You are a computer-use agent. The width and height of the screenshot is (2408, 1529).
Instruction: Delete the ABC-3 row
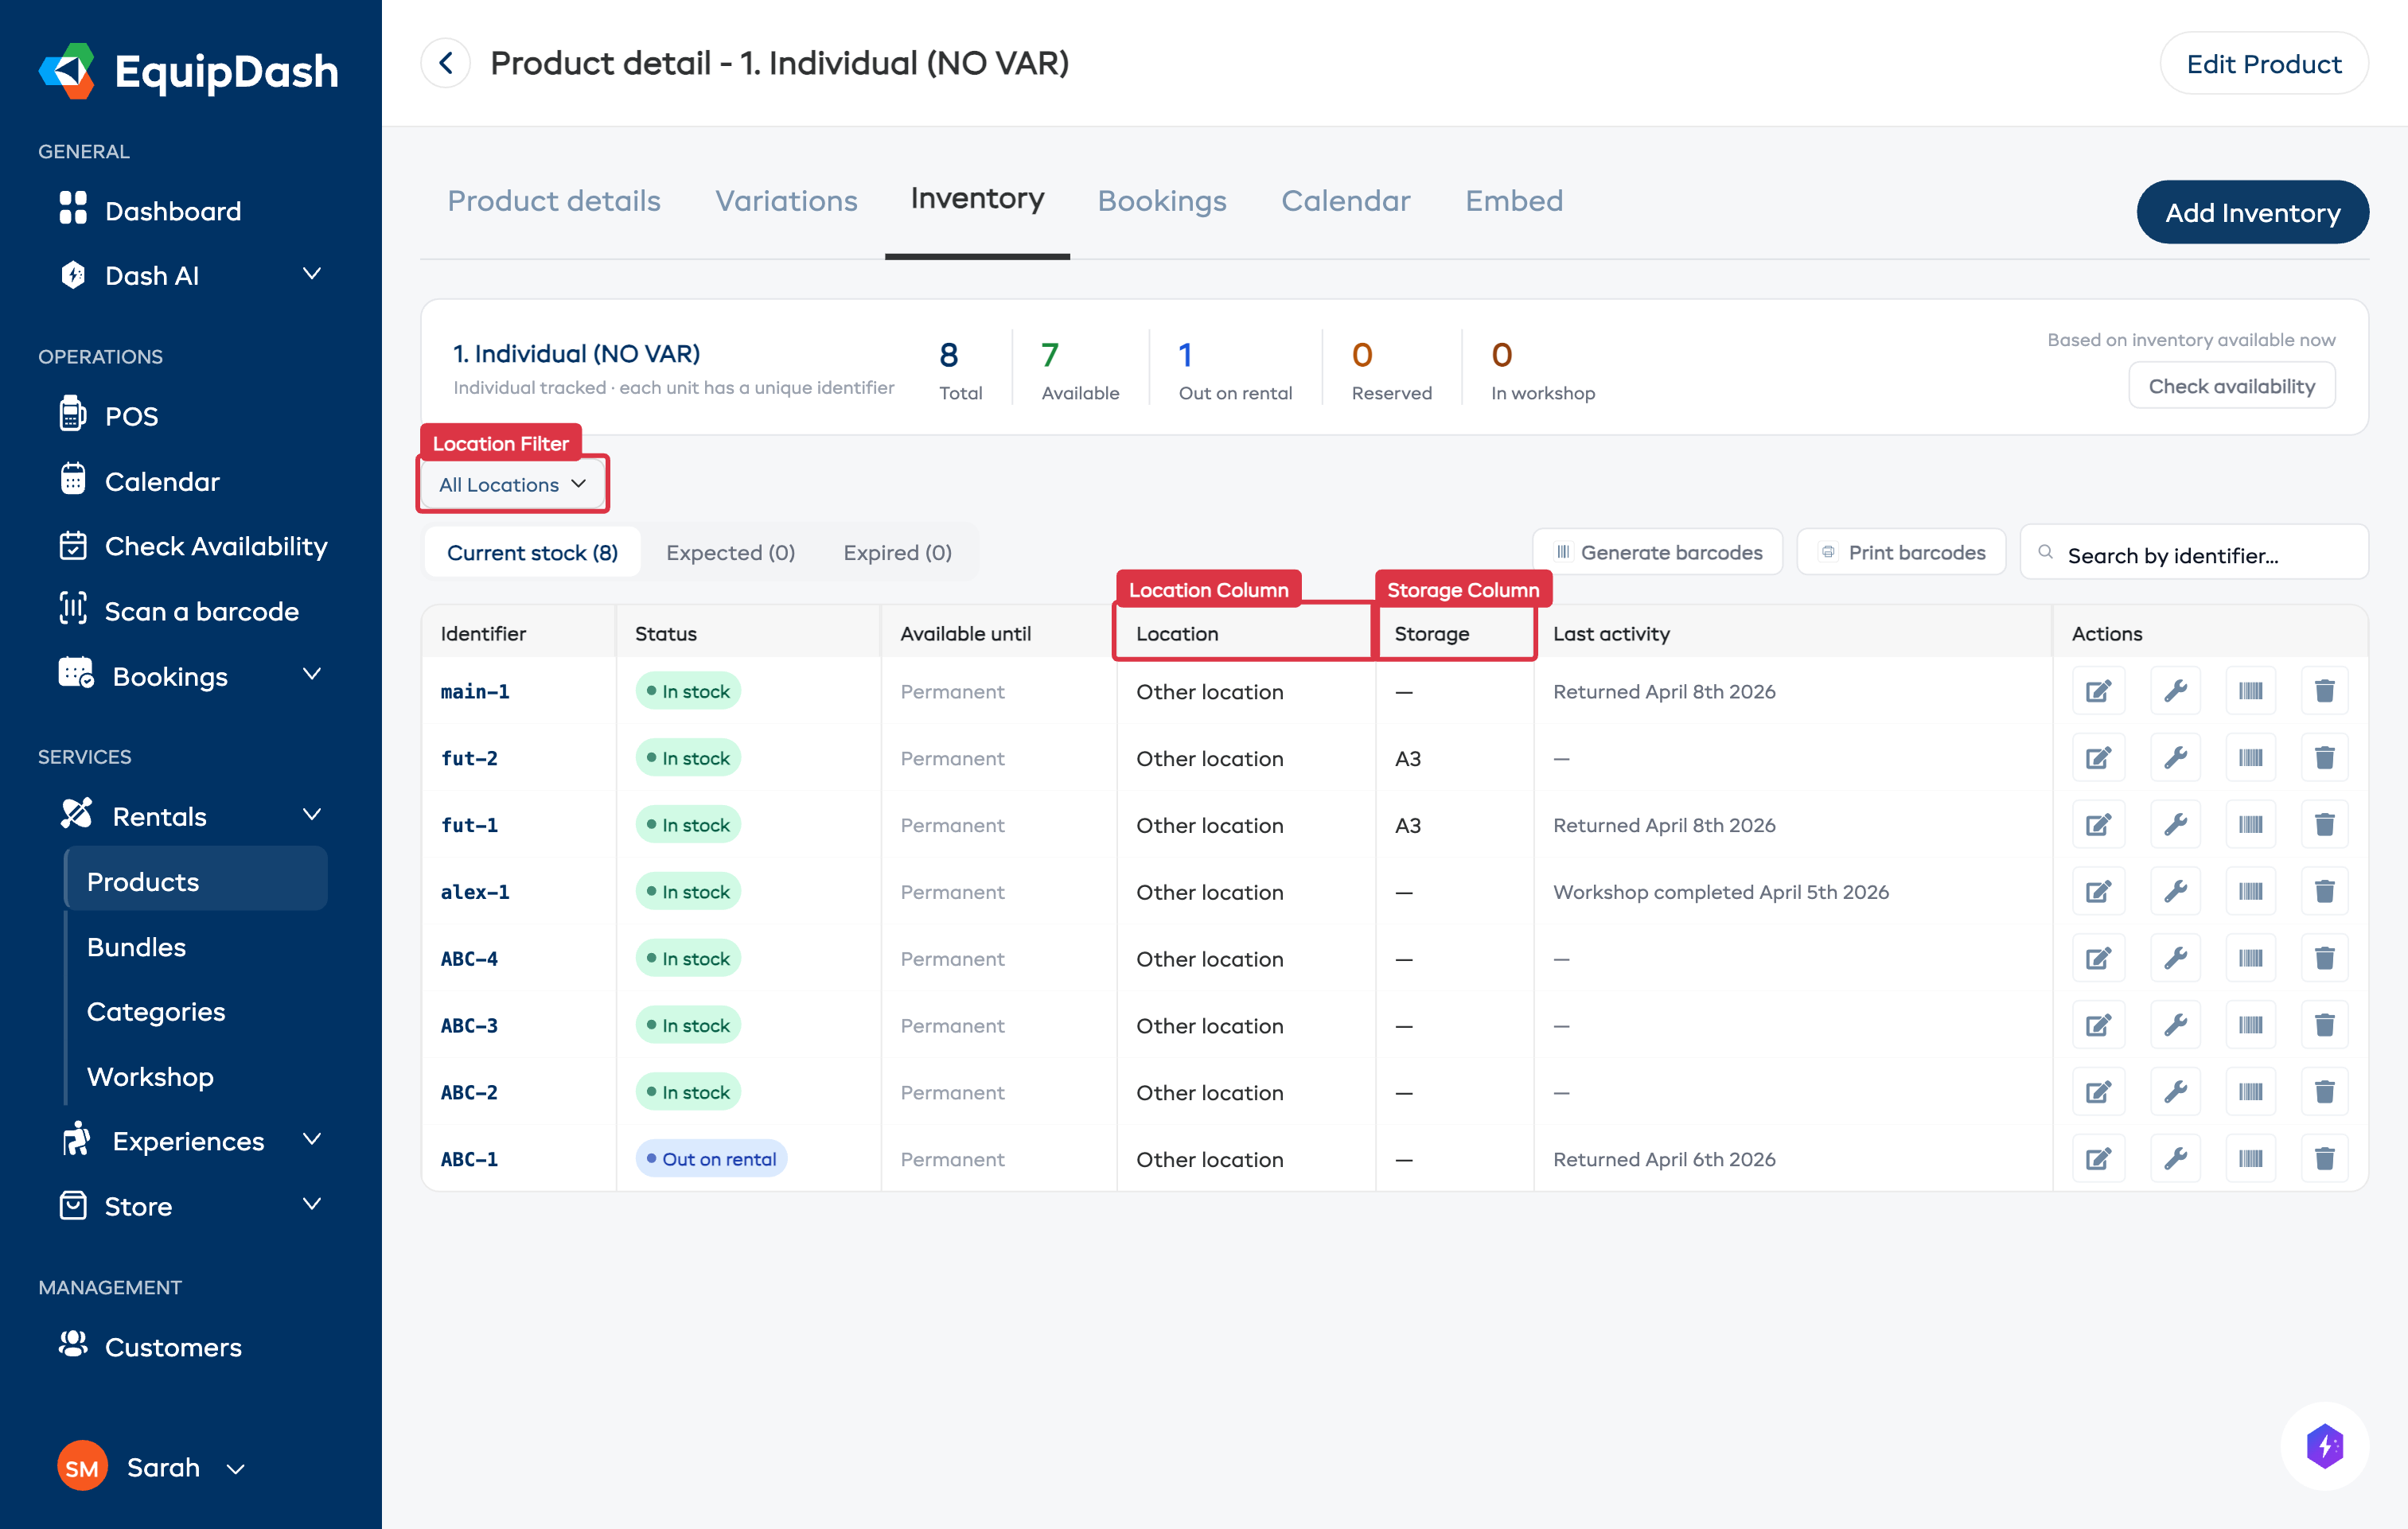pyautogui.click(x=2324, y=1025)
